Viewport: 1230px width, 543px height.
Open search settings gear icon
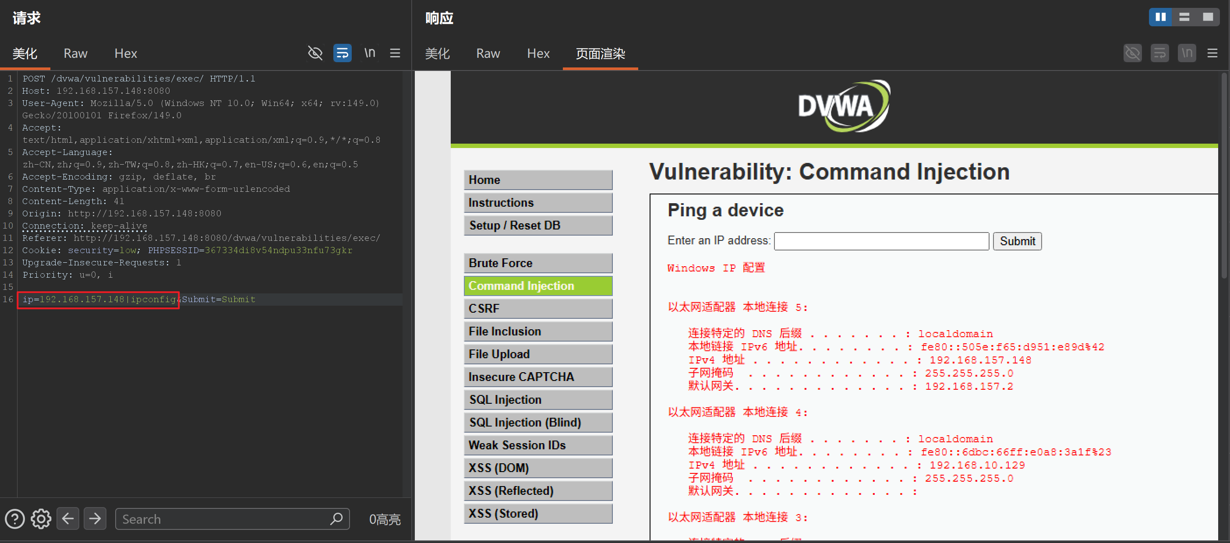[x=41, y=519]
